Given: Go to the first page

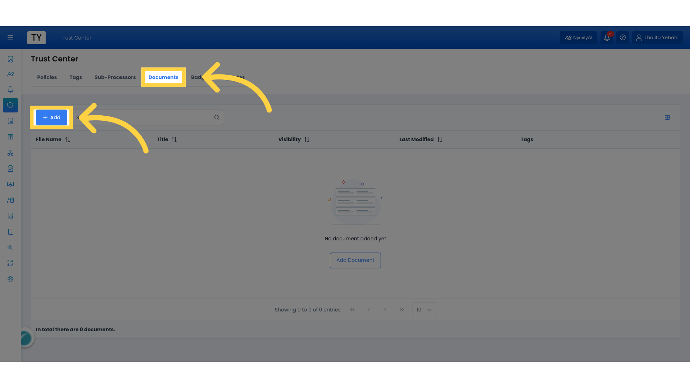Looking at the screenshot, I should click(352, 310).
